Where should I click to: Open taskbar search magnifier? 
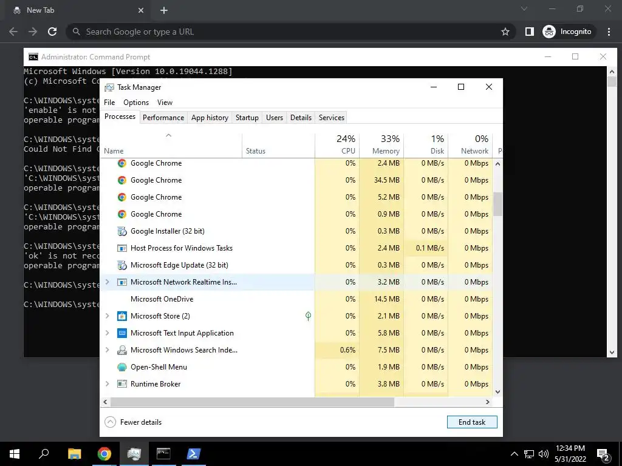tap(44, 454)
